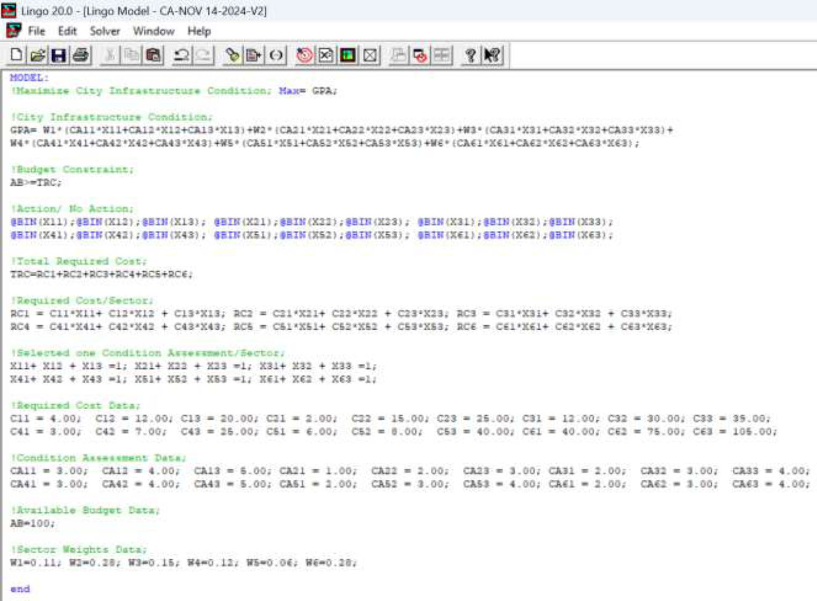Viewport: 817px width, 601px height.
Task: Click the @BIN(X11) declaration
Action: [42, 222]
